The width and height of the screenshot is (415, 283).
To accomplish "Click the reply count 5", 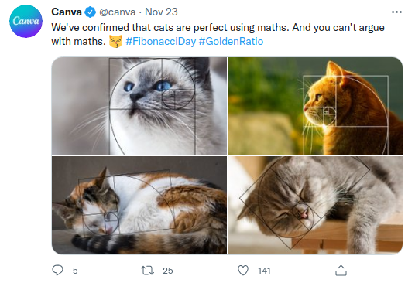I will click(75, 271).
